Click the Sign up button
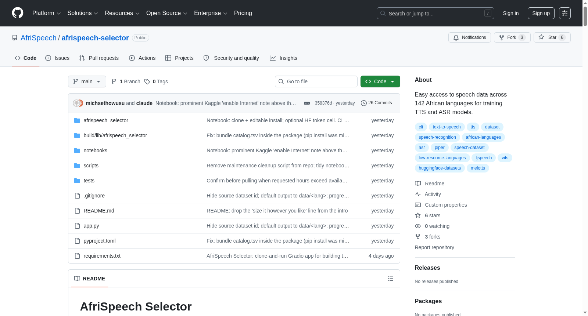588x316 pixels. click(541, 13)
